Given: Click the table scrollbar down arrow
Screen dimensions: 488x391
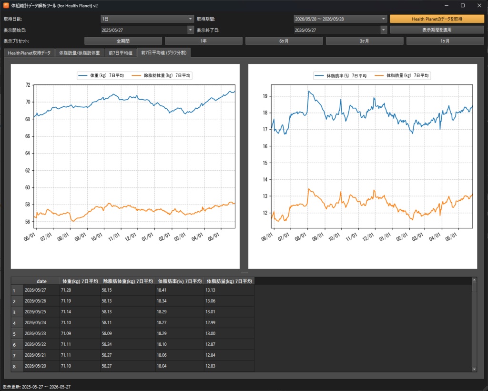Looking at the screenshot, I should click(474, 369).
